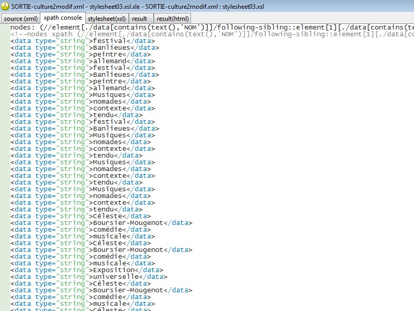Image resolution: width=414 pixels, height=311 pixels.
Task: Select the xpath console tab
Action: tap(63, 18)
